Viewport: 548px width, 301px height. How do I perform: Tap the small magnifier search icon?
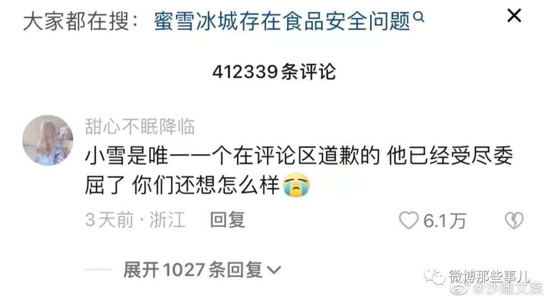[x=419, y=16]
